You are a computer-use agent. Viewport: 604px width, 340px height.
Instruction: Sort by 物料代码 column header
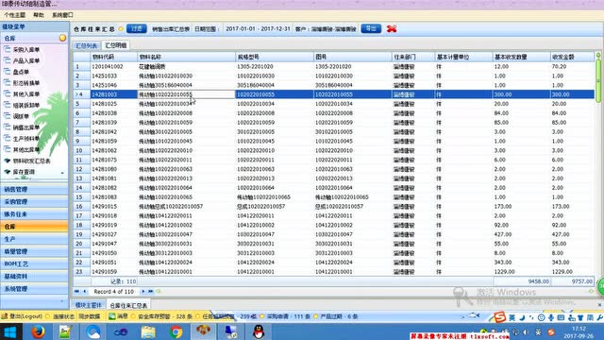point(113,57)
